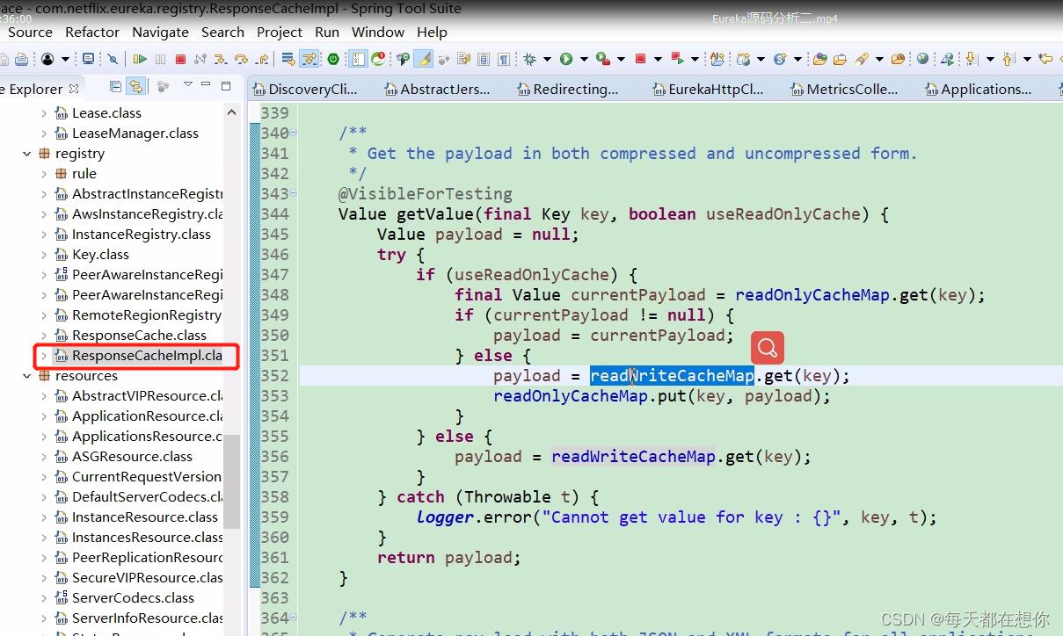Expand the ResponseCacheImpl.class tree node
This screenshot has width=1063, height=636.
[44, 356]
